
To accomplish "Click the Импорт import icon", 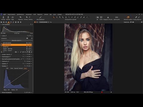I will (x=3, y=17).
